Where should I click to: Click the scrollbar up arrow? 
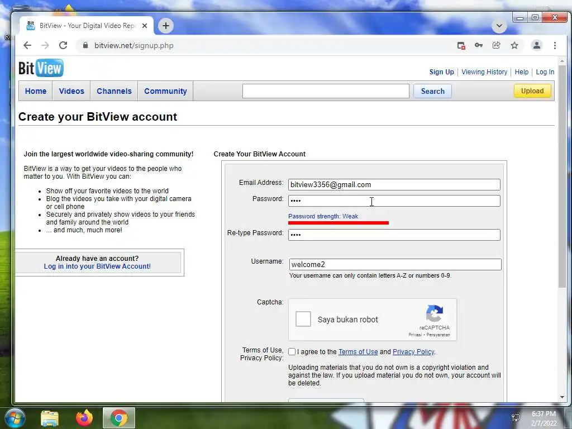562,61
